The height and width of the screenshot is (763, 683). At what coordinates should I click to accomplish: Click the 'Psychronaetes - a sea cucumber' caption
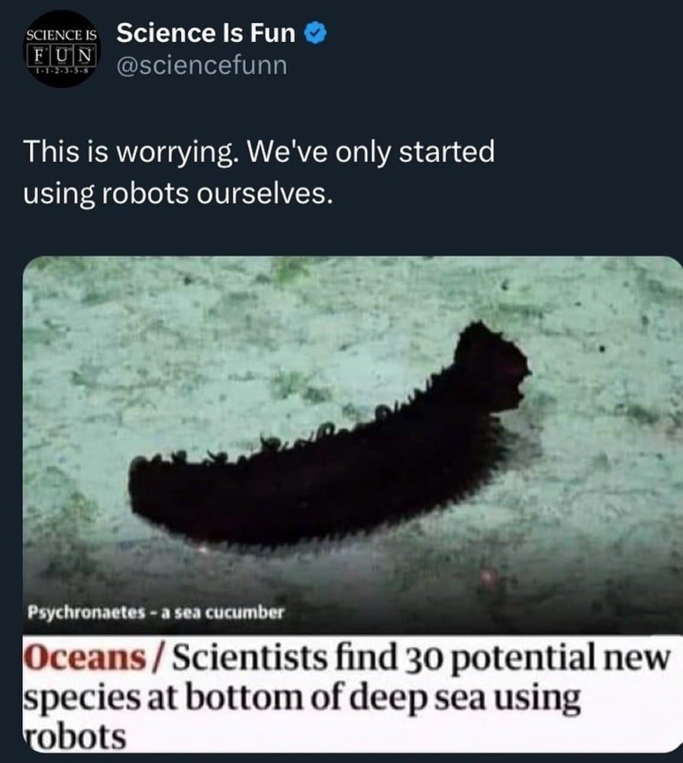point(156,612)
